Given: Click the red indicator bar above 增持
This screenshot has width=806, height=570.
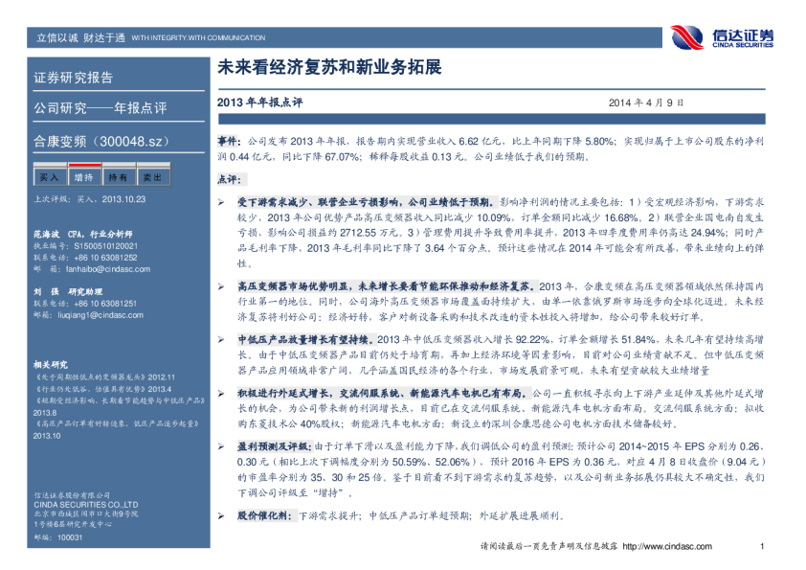Looking at the screenshot, I should (82, 167).
